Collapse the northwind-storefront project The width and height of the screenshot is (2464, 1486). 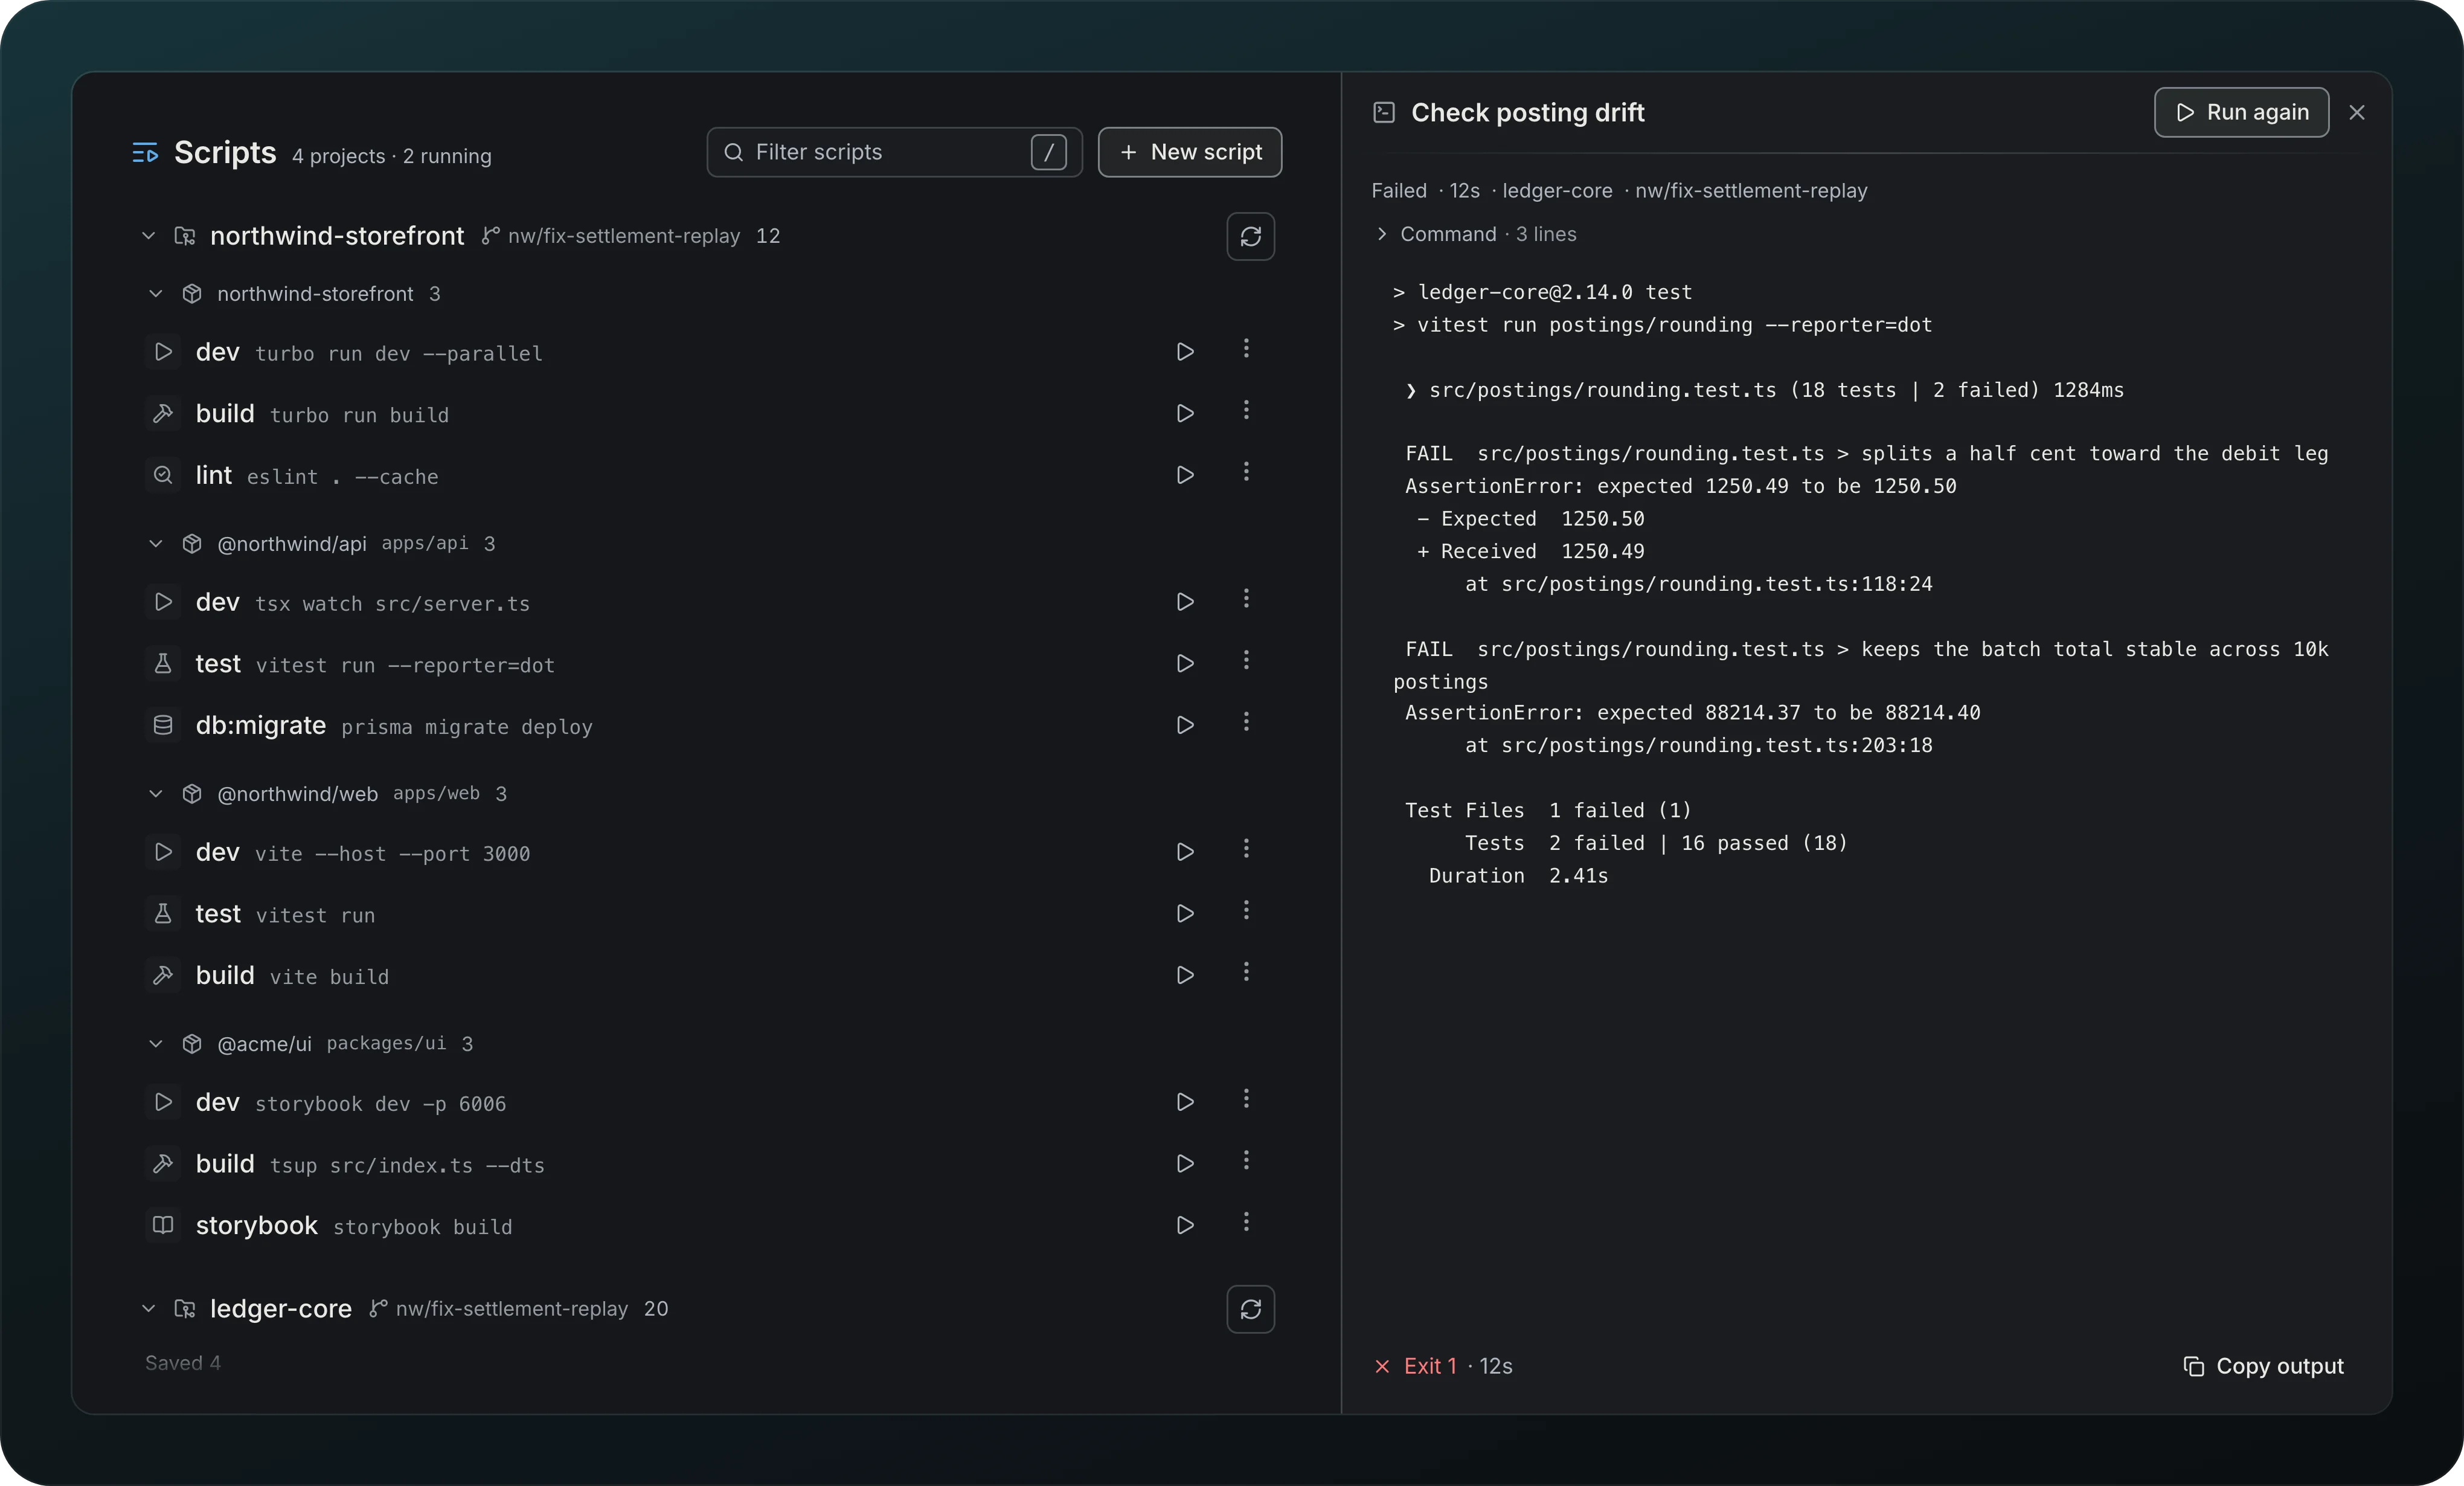(x=148, y=236)
